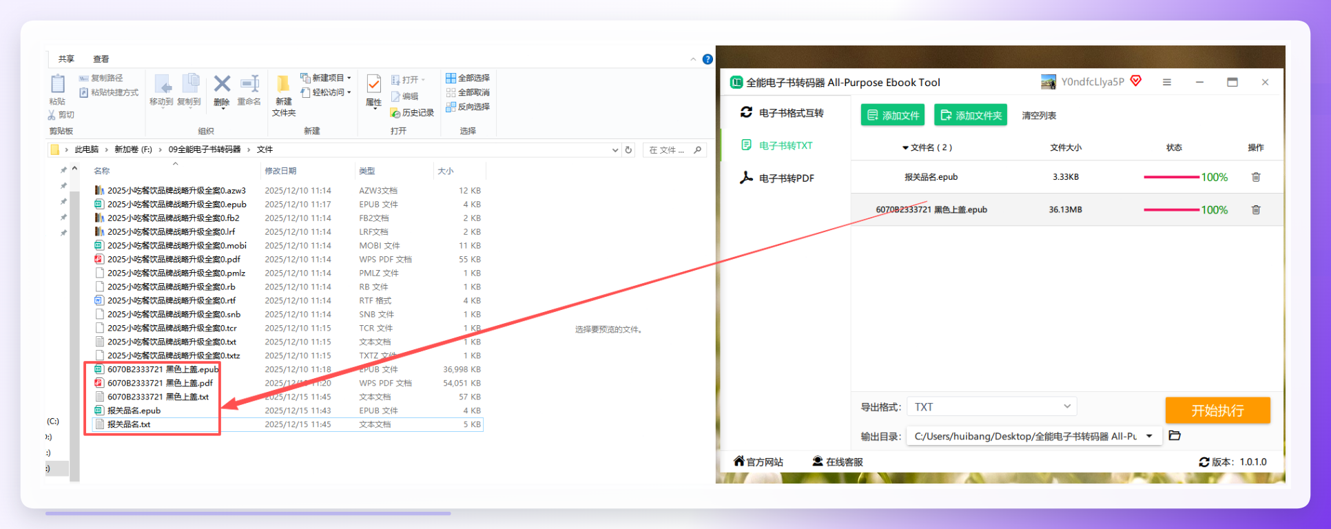
Task: Select 6070B2333721 黑色上盖.epub in Explorer
Action: [x=163, y=370]
